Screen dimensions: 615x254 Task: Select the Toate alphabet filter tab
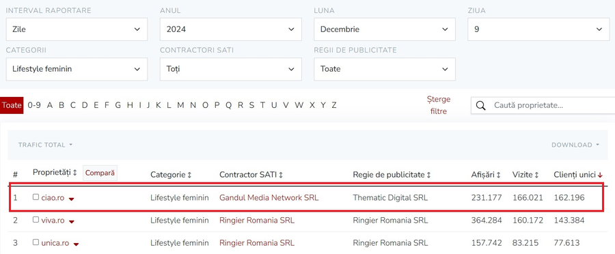(x=12, y=105)
